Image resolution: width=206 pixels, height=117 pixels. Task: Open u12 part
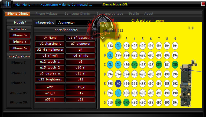coord(81,79)
